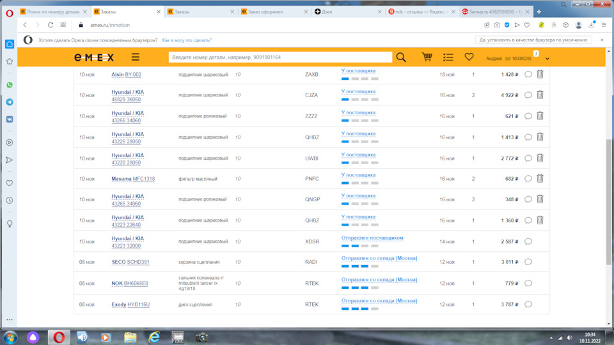The height and width of the screenshot is (345, 614).
Task: Switch to nck - отзывы Яндекс tab
Action: (x=421, y=11)
